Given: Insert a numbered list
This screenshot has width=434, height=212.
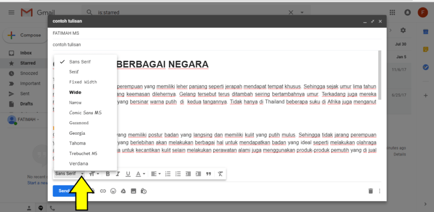Looking at the screenshot, I should (x=168, y=174).
